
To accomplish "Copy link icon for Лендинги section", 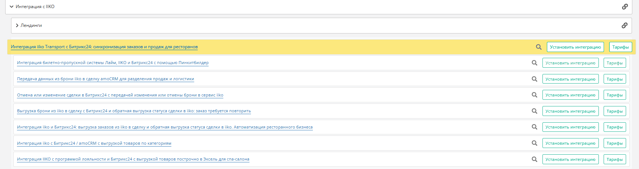I will [x=624, y=25].
